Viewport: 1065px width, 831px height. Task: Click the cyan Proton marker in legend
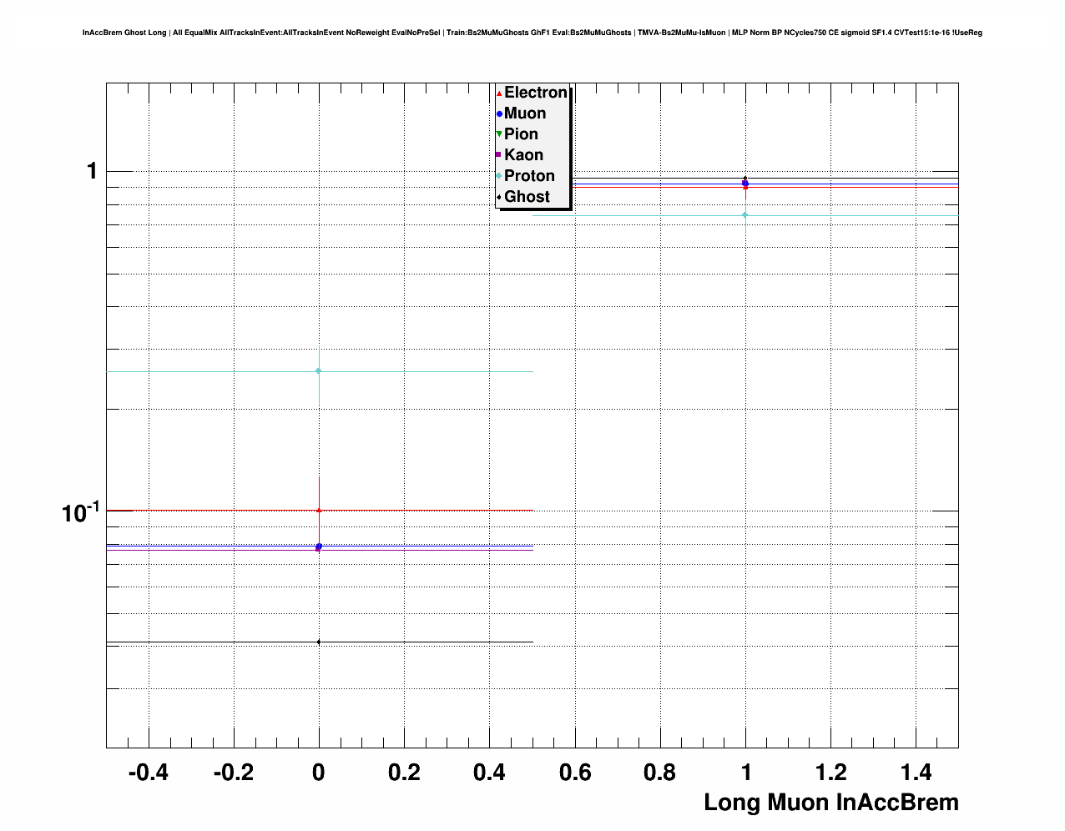click(499, 176)
